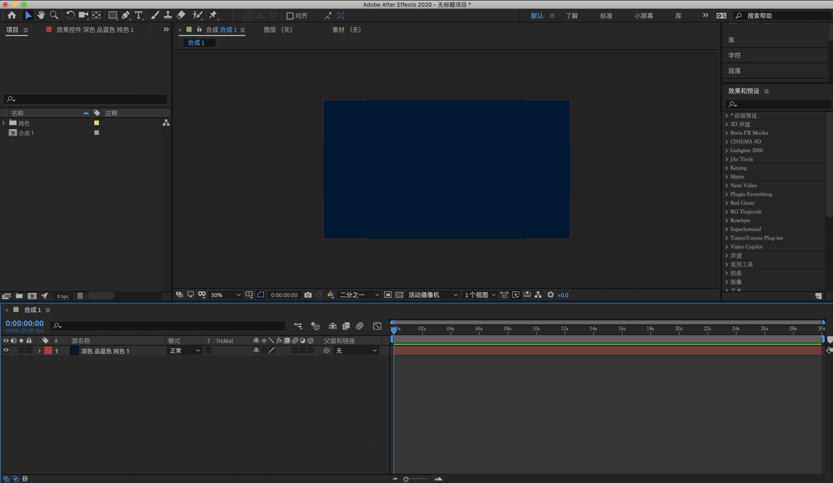Toggle hide shy layers switch
This screenshot has width=833, height=483.
(333, 326)
